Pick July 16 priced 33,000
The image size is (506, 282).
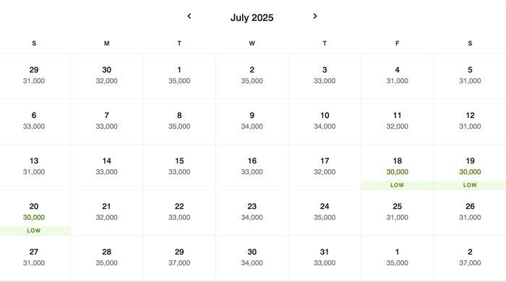point(252,167)
